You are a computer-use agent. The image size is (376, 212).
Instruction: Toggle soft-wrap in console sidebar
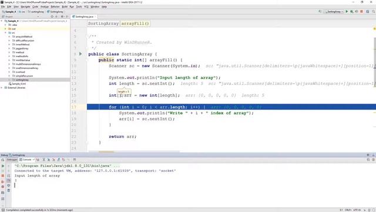[9, 175]
